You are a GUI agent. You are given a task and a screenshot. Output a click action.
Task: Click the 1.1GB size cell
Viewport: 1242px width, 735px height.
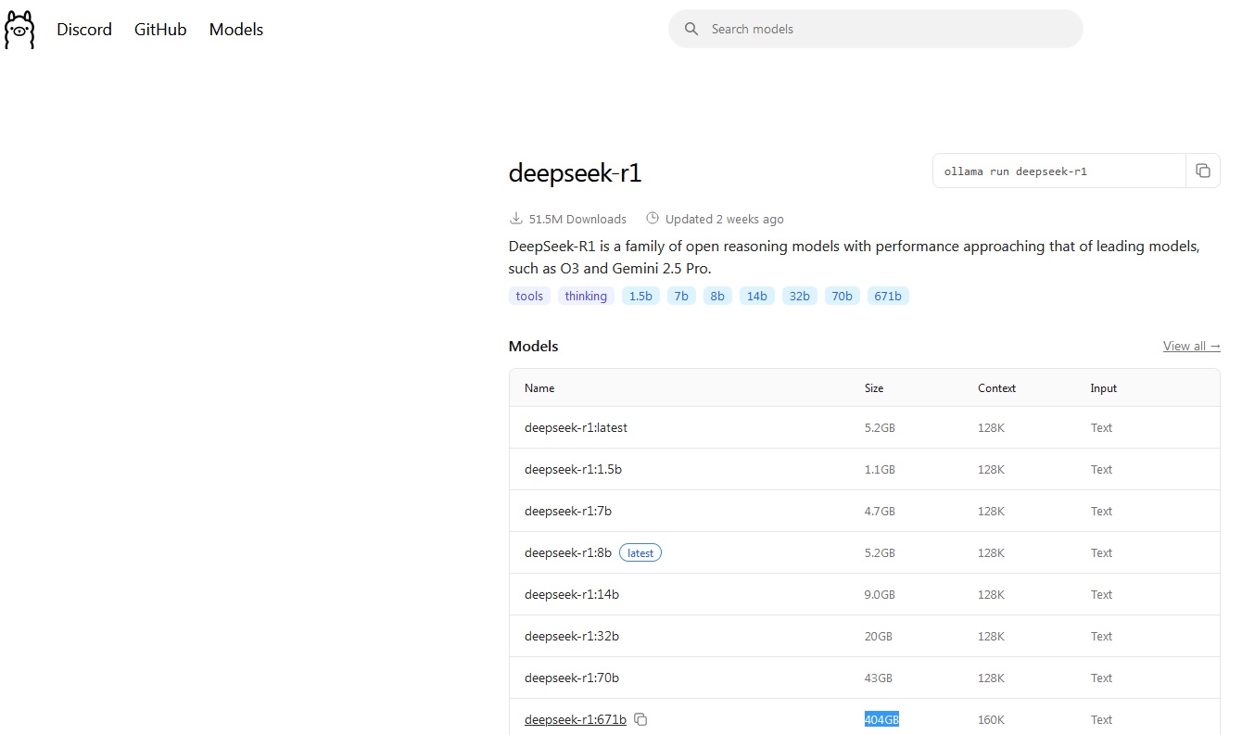pyautogui.click(x=880, y=469)
